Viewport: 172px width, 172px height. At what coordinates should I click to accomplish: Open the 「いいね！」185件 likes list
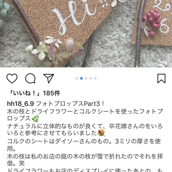tap(35, 93)
